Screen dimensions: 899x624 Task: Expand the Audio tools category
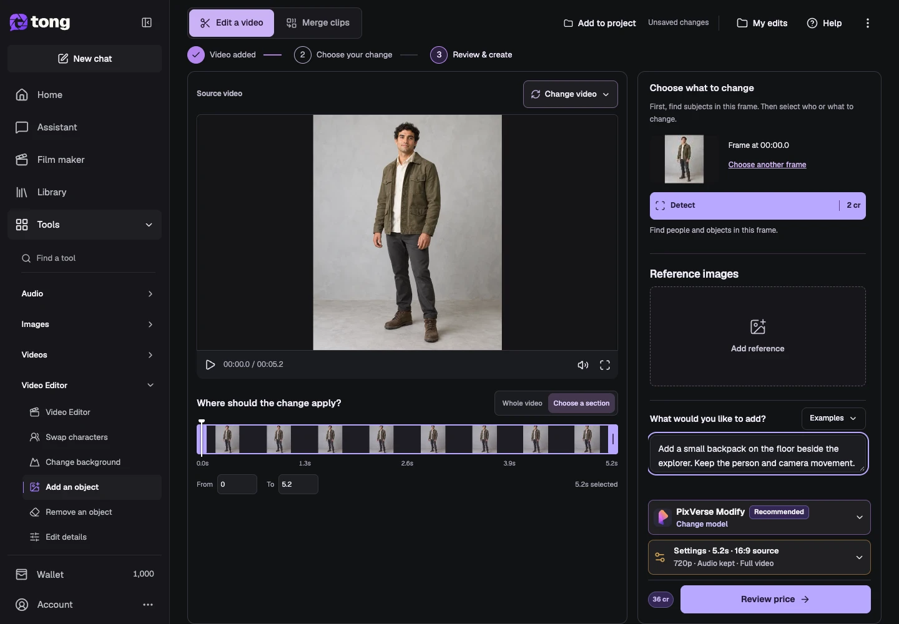click(x=87, y=294)
